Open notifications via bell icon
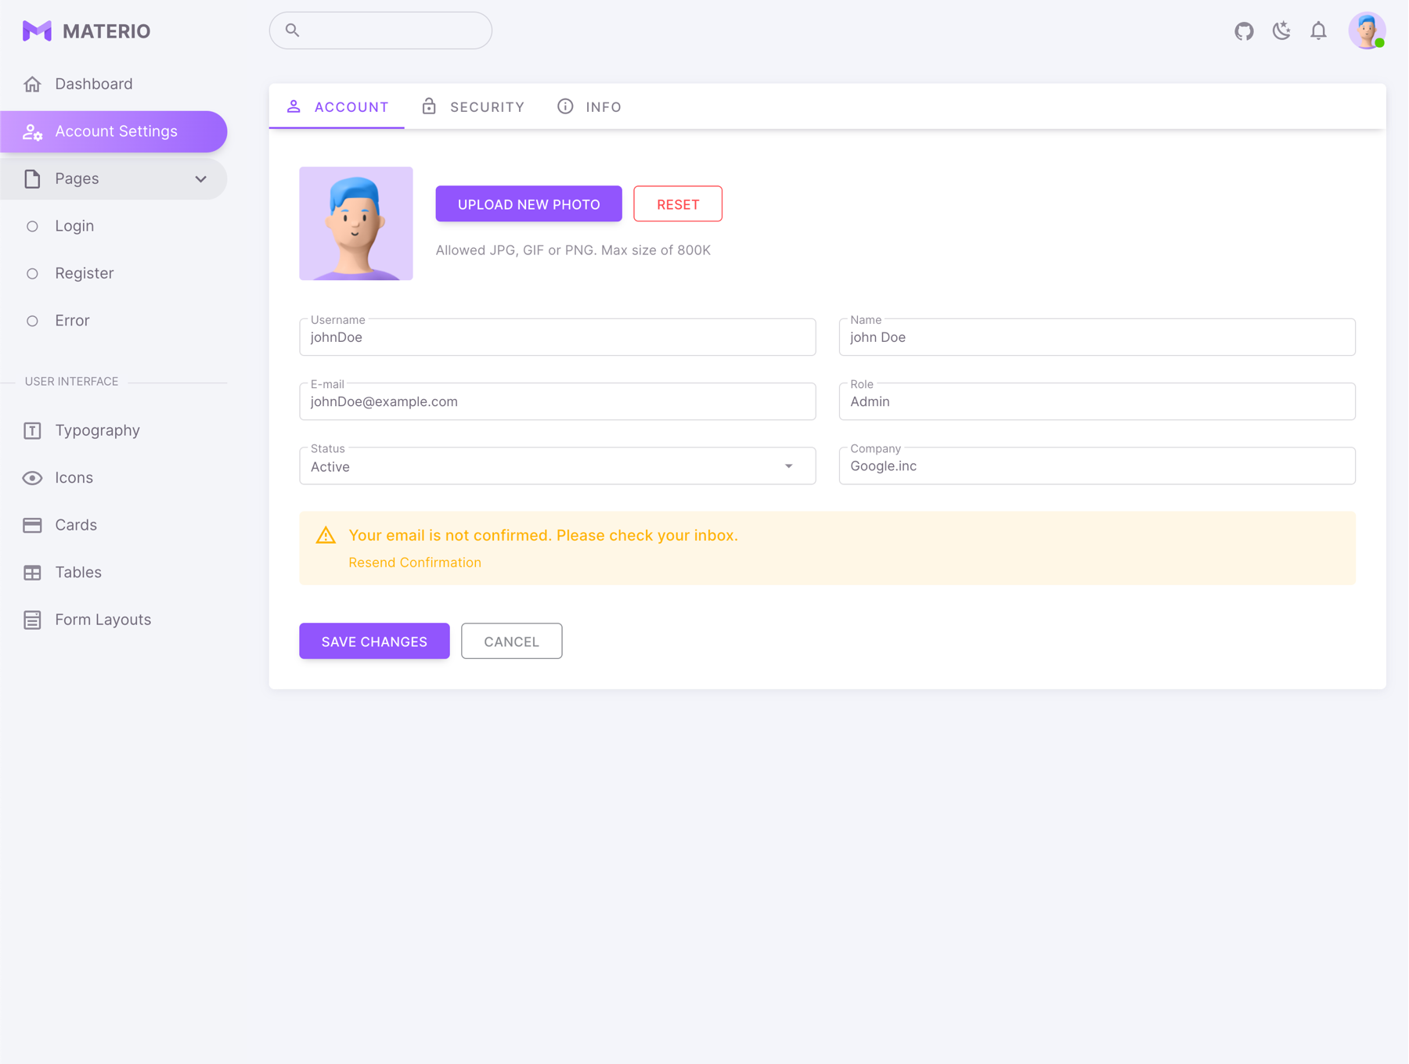 (x=1318, y=31)
